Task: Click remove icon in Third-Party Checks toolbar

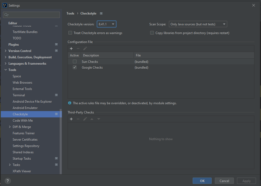Action: 78,119
